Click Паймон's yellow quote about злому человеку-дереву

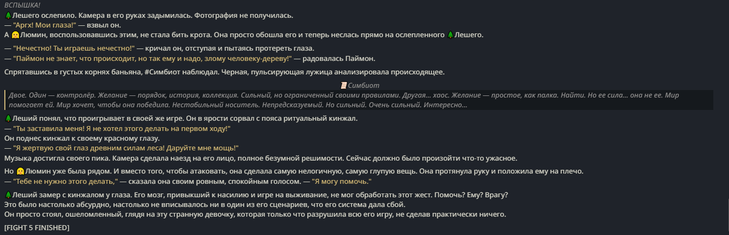pos(153,58)
